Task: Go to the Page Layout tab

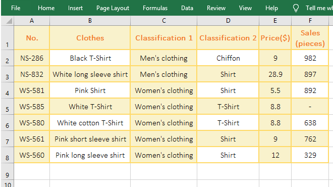Action: [x=113, y=8]
